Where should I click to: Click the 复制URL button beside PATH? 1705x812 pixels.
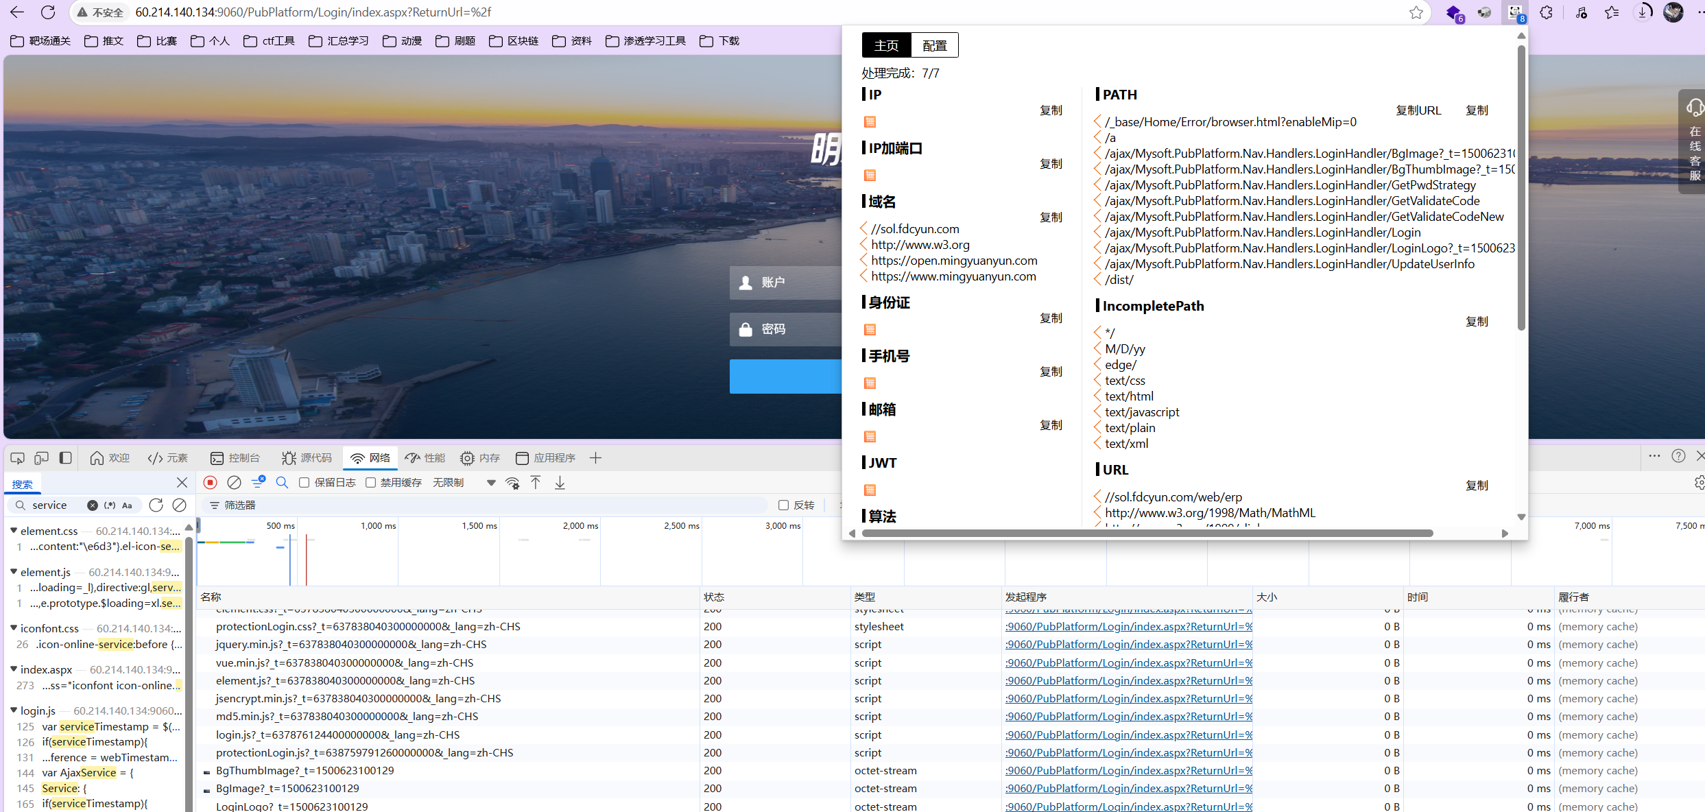(x=1418, y=110)
